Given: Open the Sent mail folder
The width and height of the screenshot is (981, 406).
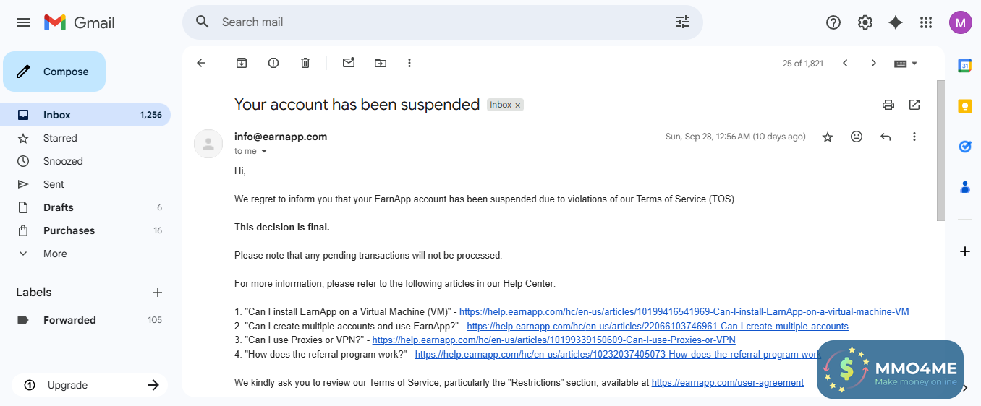Looking at the screenshot, I should coord(54,184).
